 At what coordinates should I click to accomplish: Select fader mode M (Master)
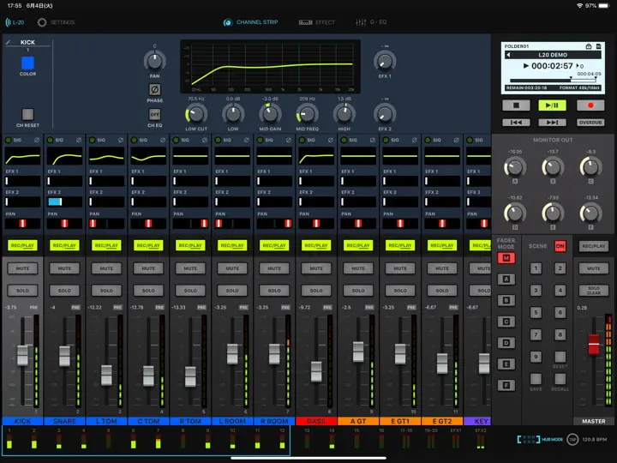pyautogui.click(x=506, y=258)
